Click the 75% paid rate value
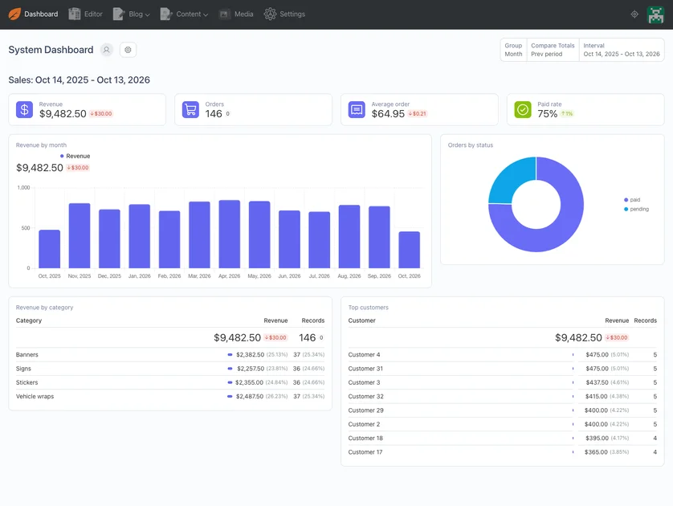 [547, 114]
